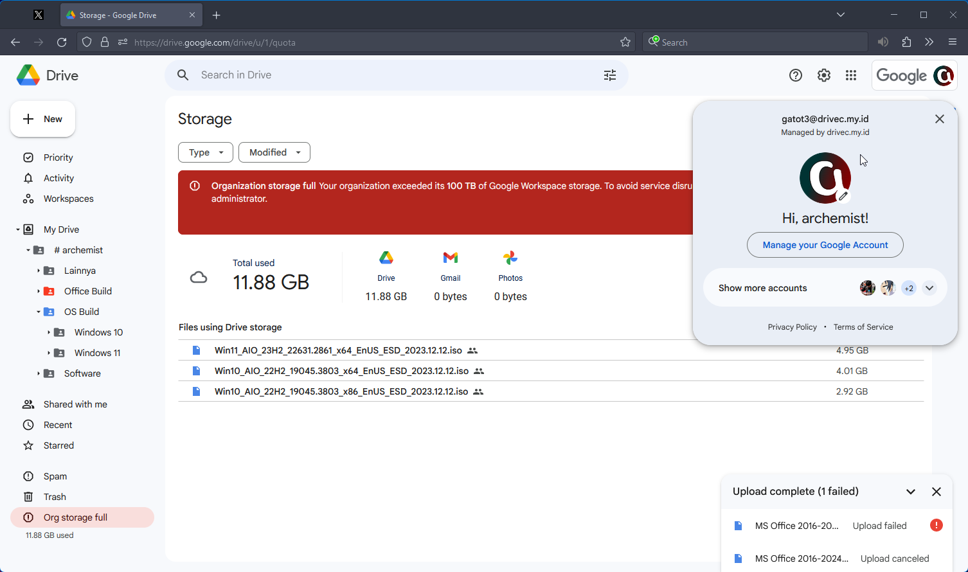Expand the Lainnya folder arrow
This screenshot has height=572, width=968.
pos(38,271)
